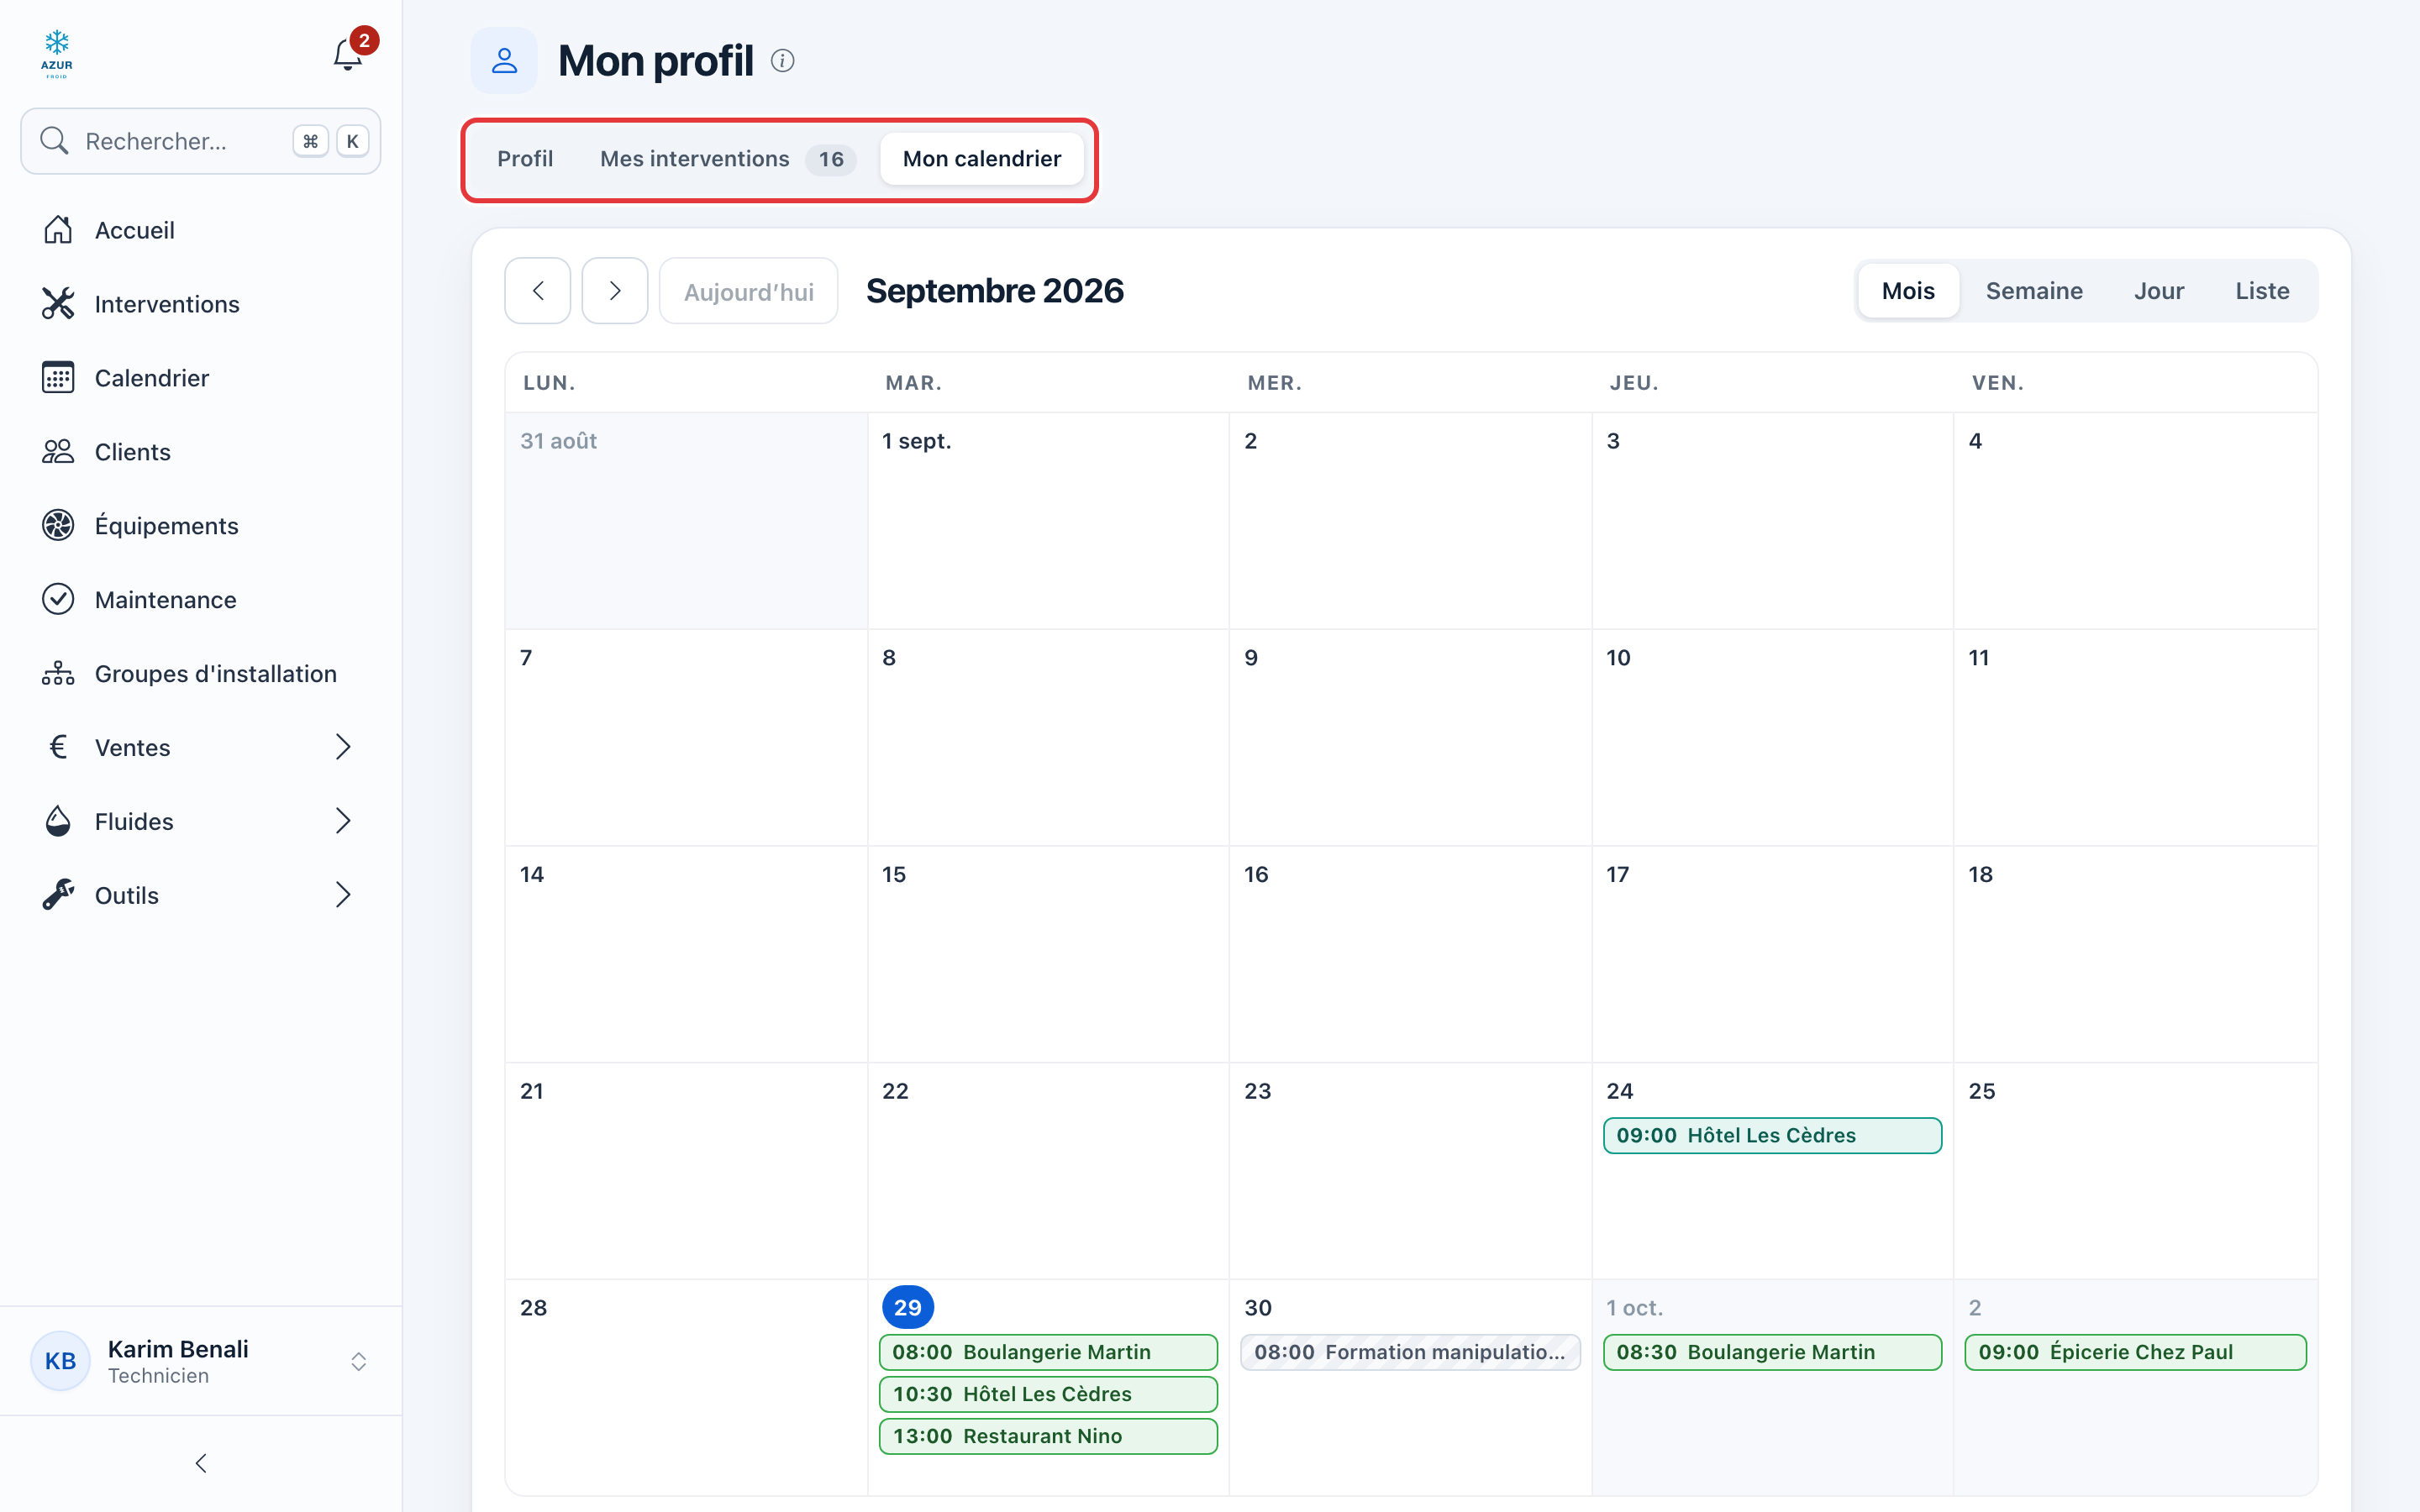Click the highlighted day number 29
2420x1512 pixels.
(x=907, y=1307)
